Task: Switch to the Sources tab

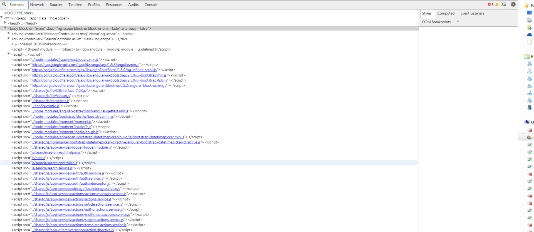Action: 56,5
